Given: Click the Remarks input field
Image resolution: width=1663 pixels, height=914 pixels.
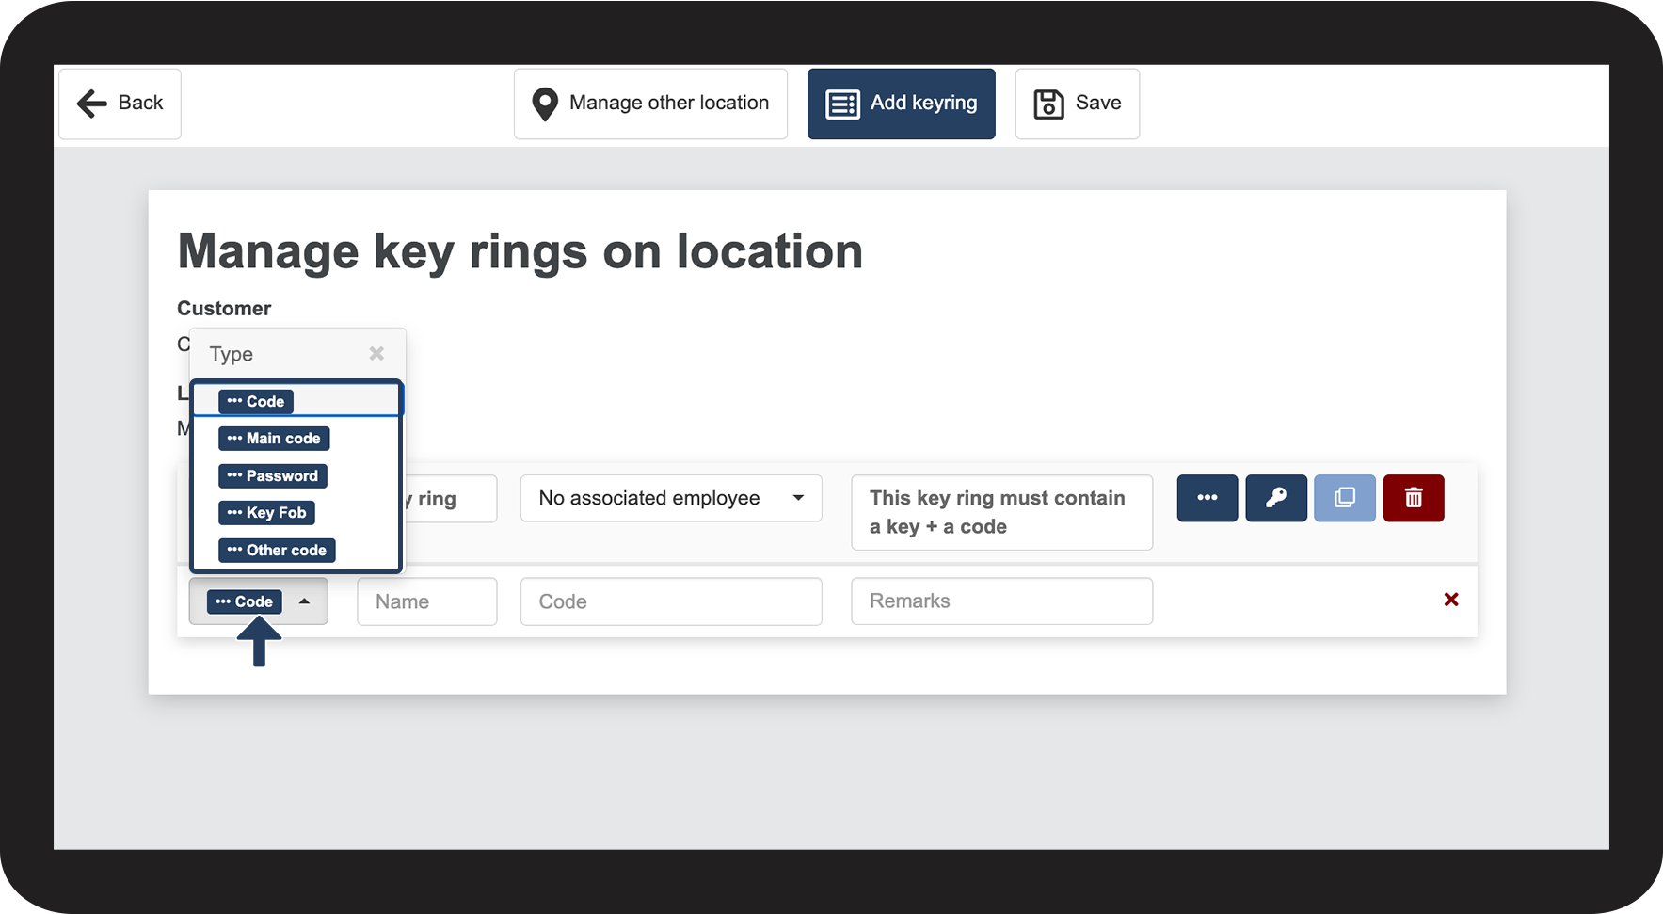Looking at the screenshot, I should 1001,601.
